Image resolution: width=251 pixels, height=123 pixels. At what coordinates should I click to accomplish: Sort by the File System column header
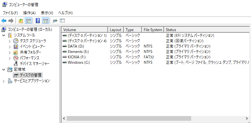153,30
